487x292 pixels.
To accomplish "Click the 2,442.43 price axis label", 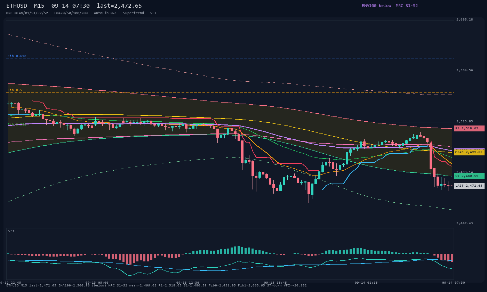I will tap(465, 223).
